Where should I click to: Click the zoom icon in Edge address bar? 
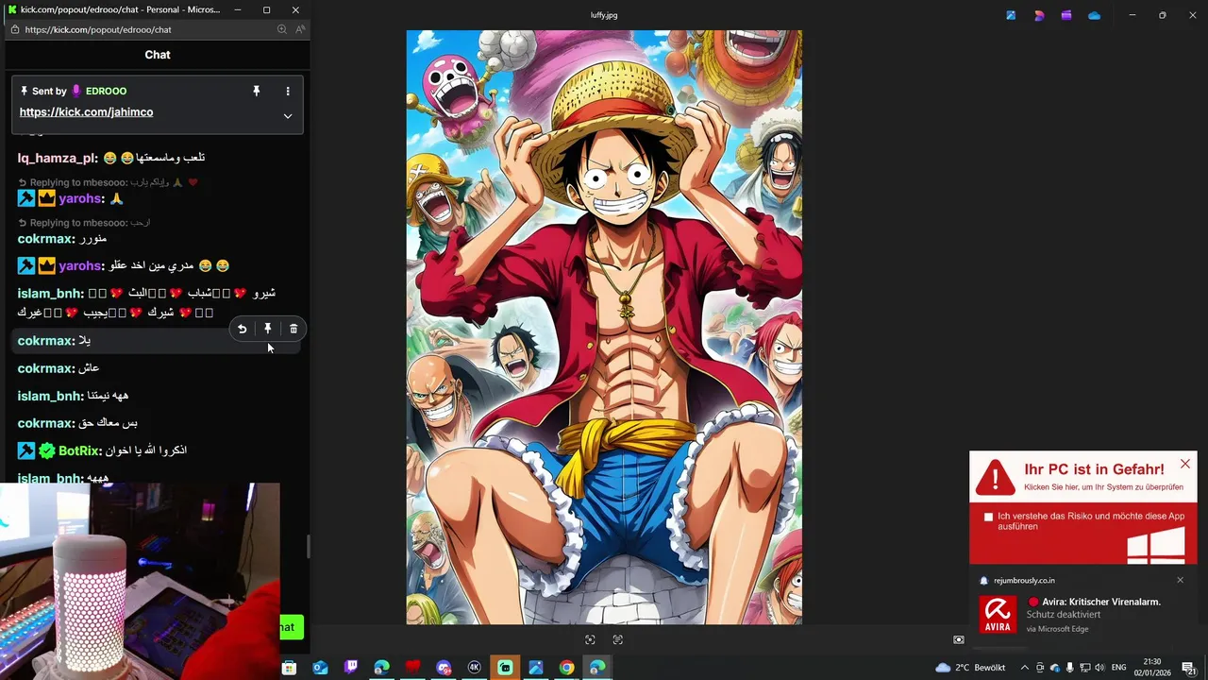click(281, 29)
